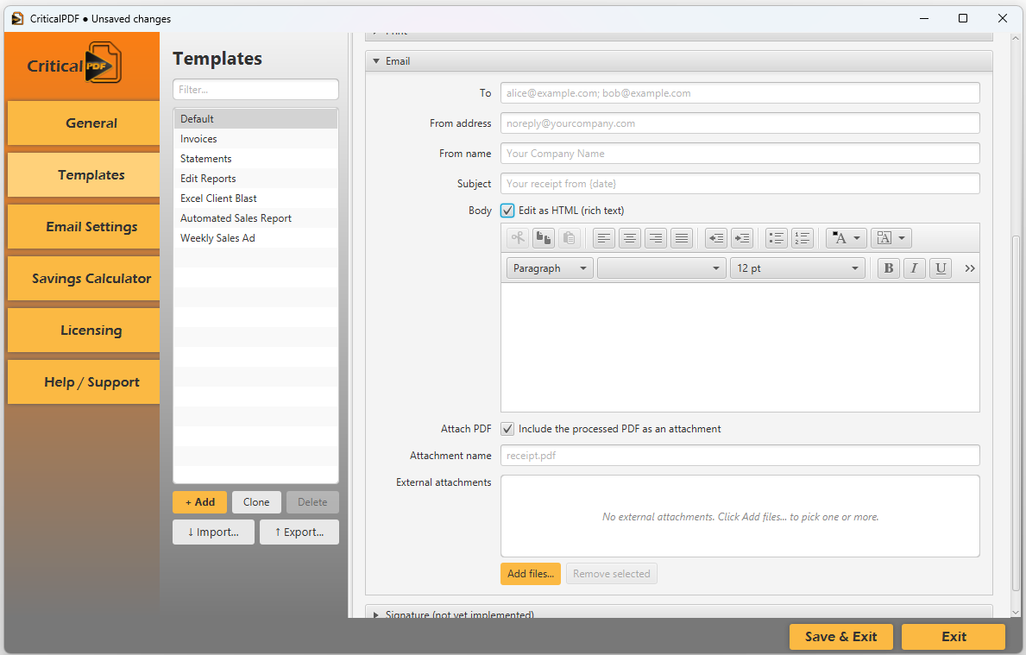
Task: Uncheck Edit as HTML (rich text)
Action: [x=507, y=211]
